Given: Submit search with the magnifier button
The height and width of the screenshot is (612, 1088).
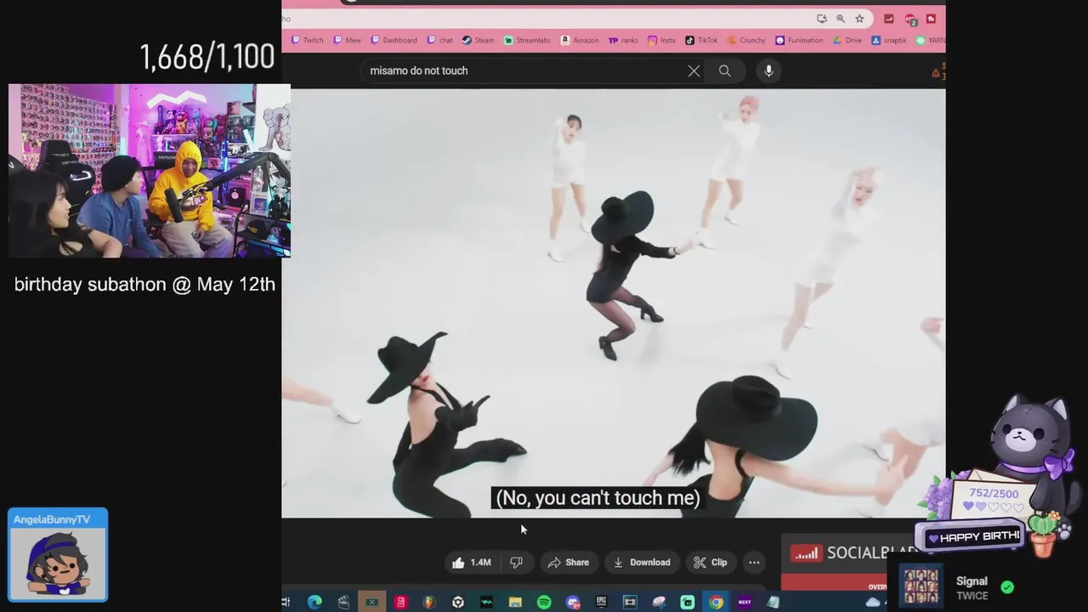Looking at the screenshot, I should coord(725,71).
